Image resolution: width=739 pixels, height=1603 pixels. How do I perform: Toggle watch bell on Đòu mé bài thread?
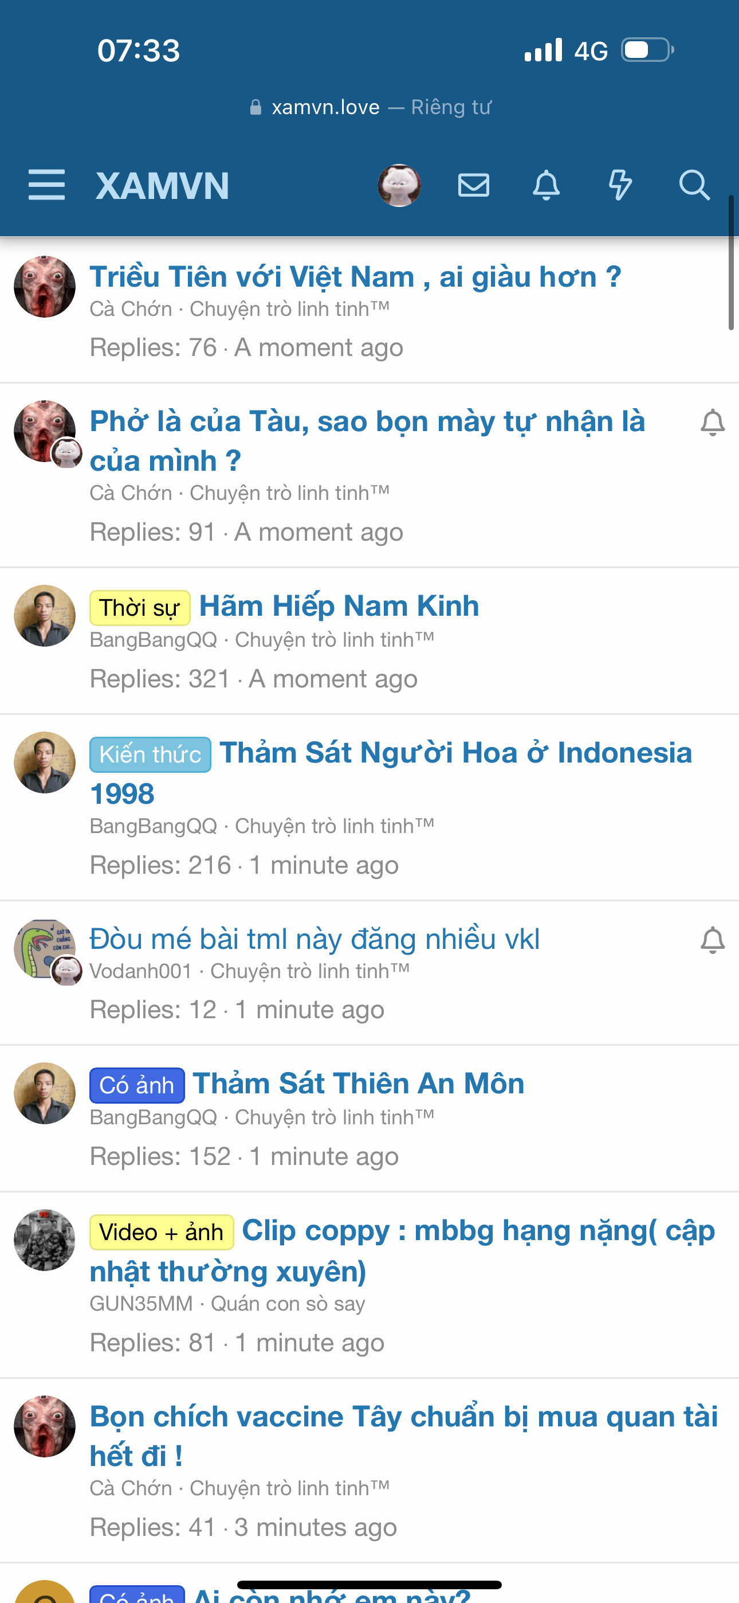pyautogui.click(x=712, y=940)
